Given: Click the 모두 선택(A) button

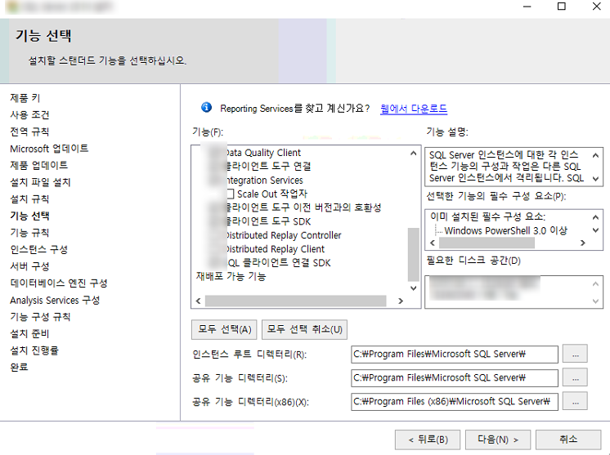Looking at the screenshot, I should click(225, 329).
